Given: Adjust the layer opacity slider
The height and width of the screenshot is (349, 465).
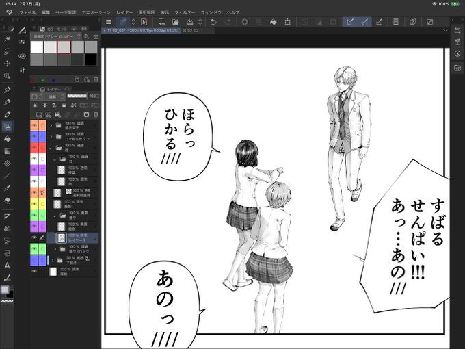Looking at the screenshot, I should [77, 96].
